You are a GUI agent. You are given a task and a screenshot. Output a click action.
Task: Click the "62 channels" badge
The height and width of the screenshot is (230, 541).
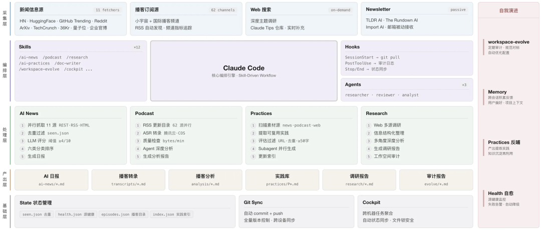223,10
